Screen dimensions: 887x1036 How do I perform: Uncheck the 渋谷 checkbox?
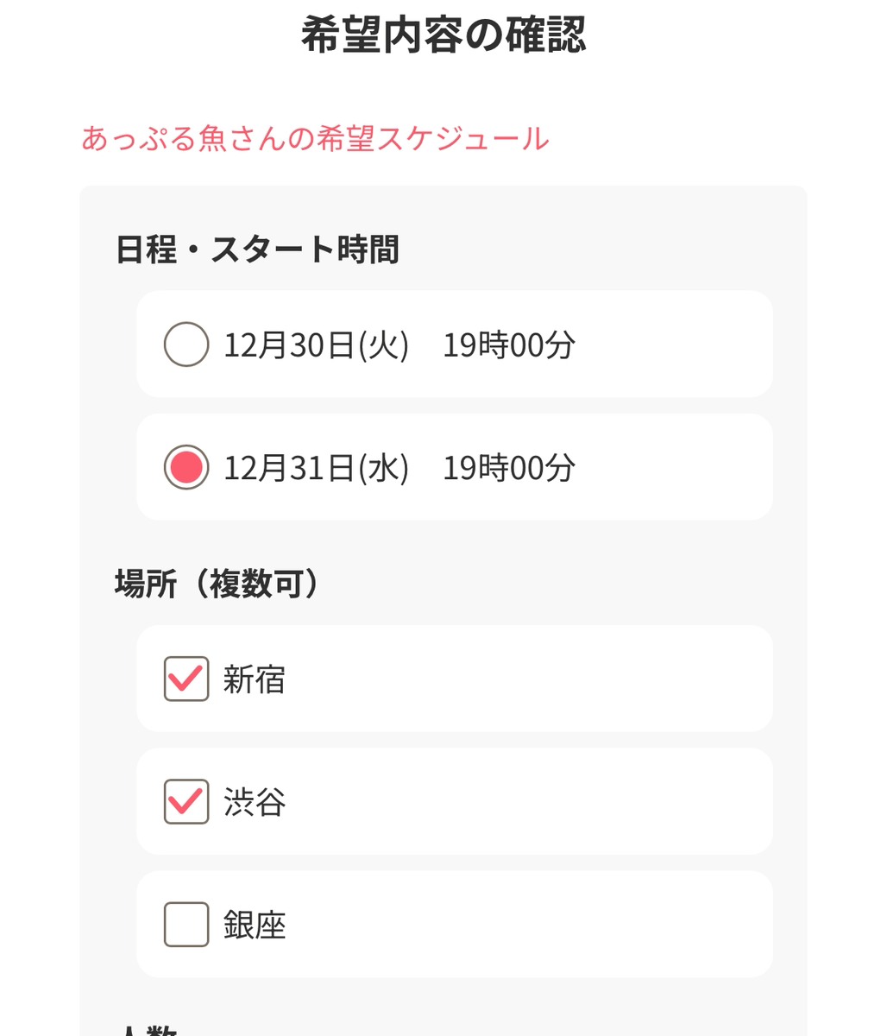coord(186,801)
